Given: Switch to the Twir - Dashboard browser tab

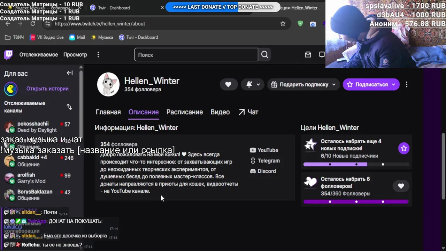Looking at the screenshot, I should 127,8.
